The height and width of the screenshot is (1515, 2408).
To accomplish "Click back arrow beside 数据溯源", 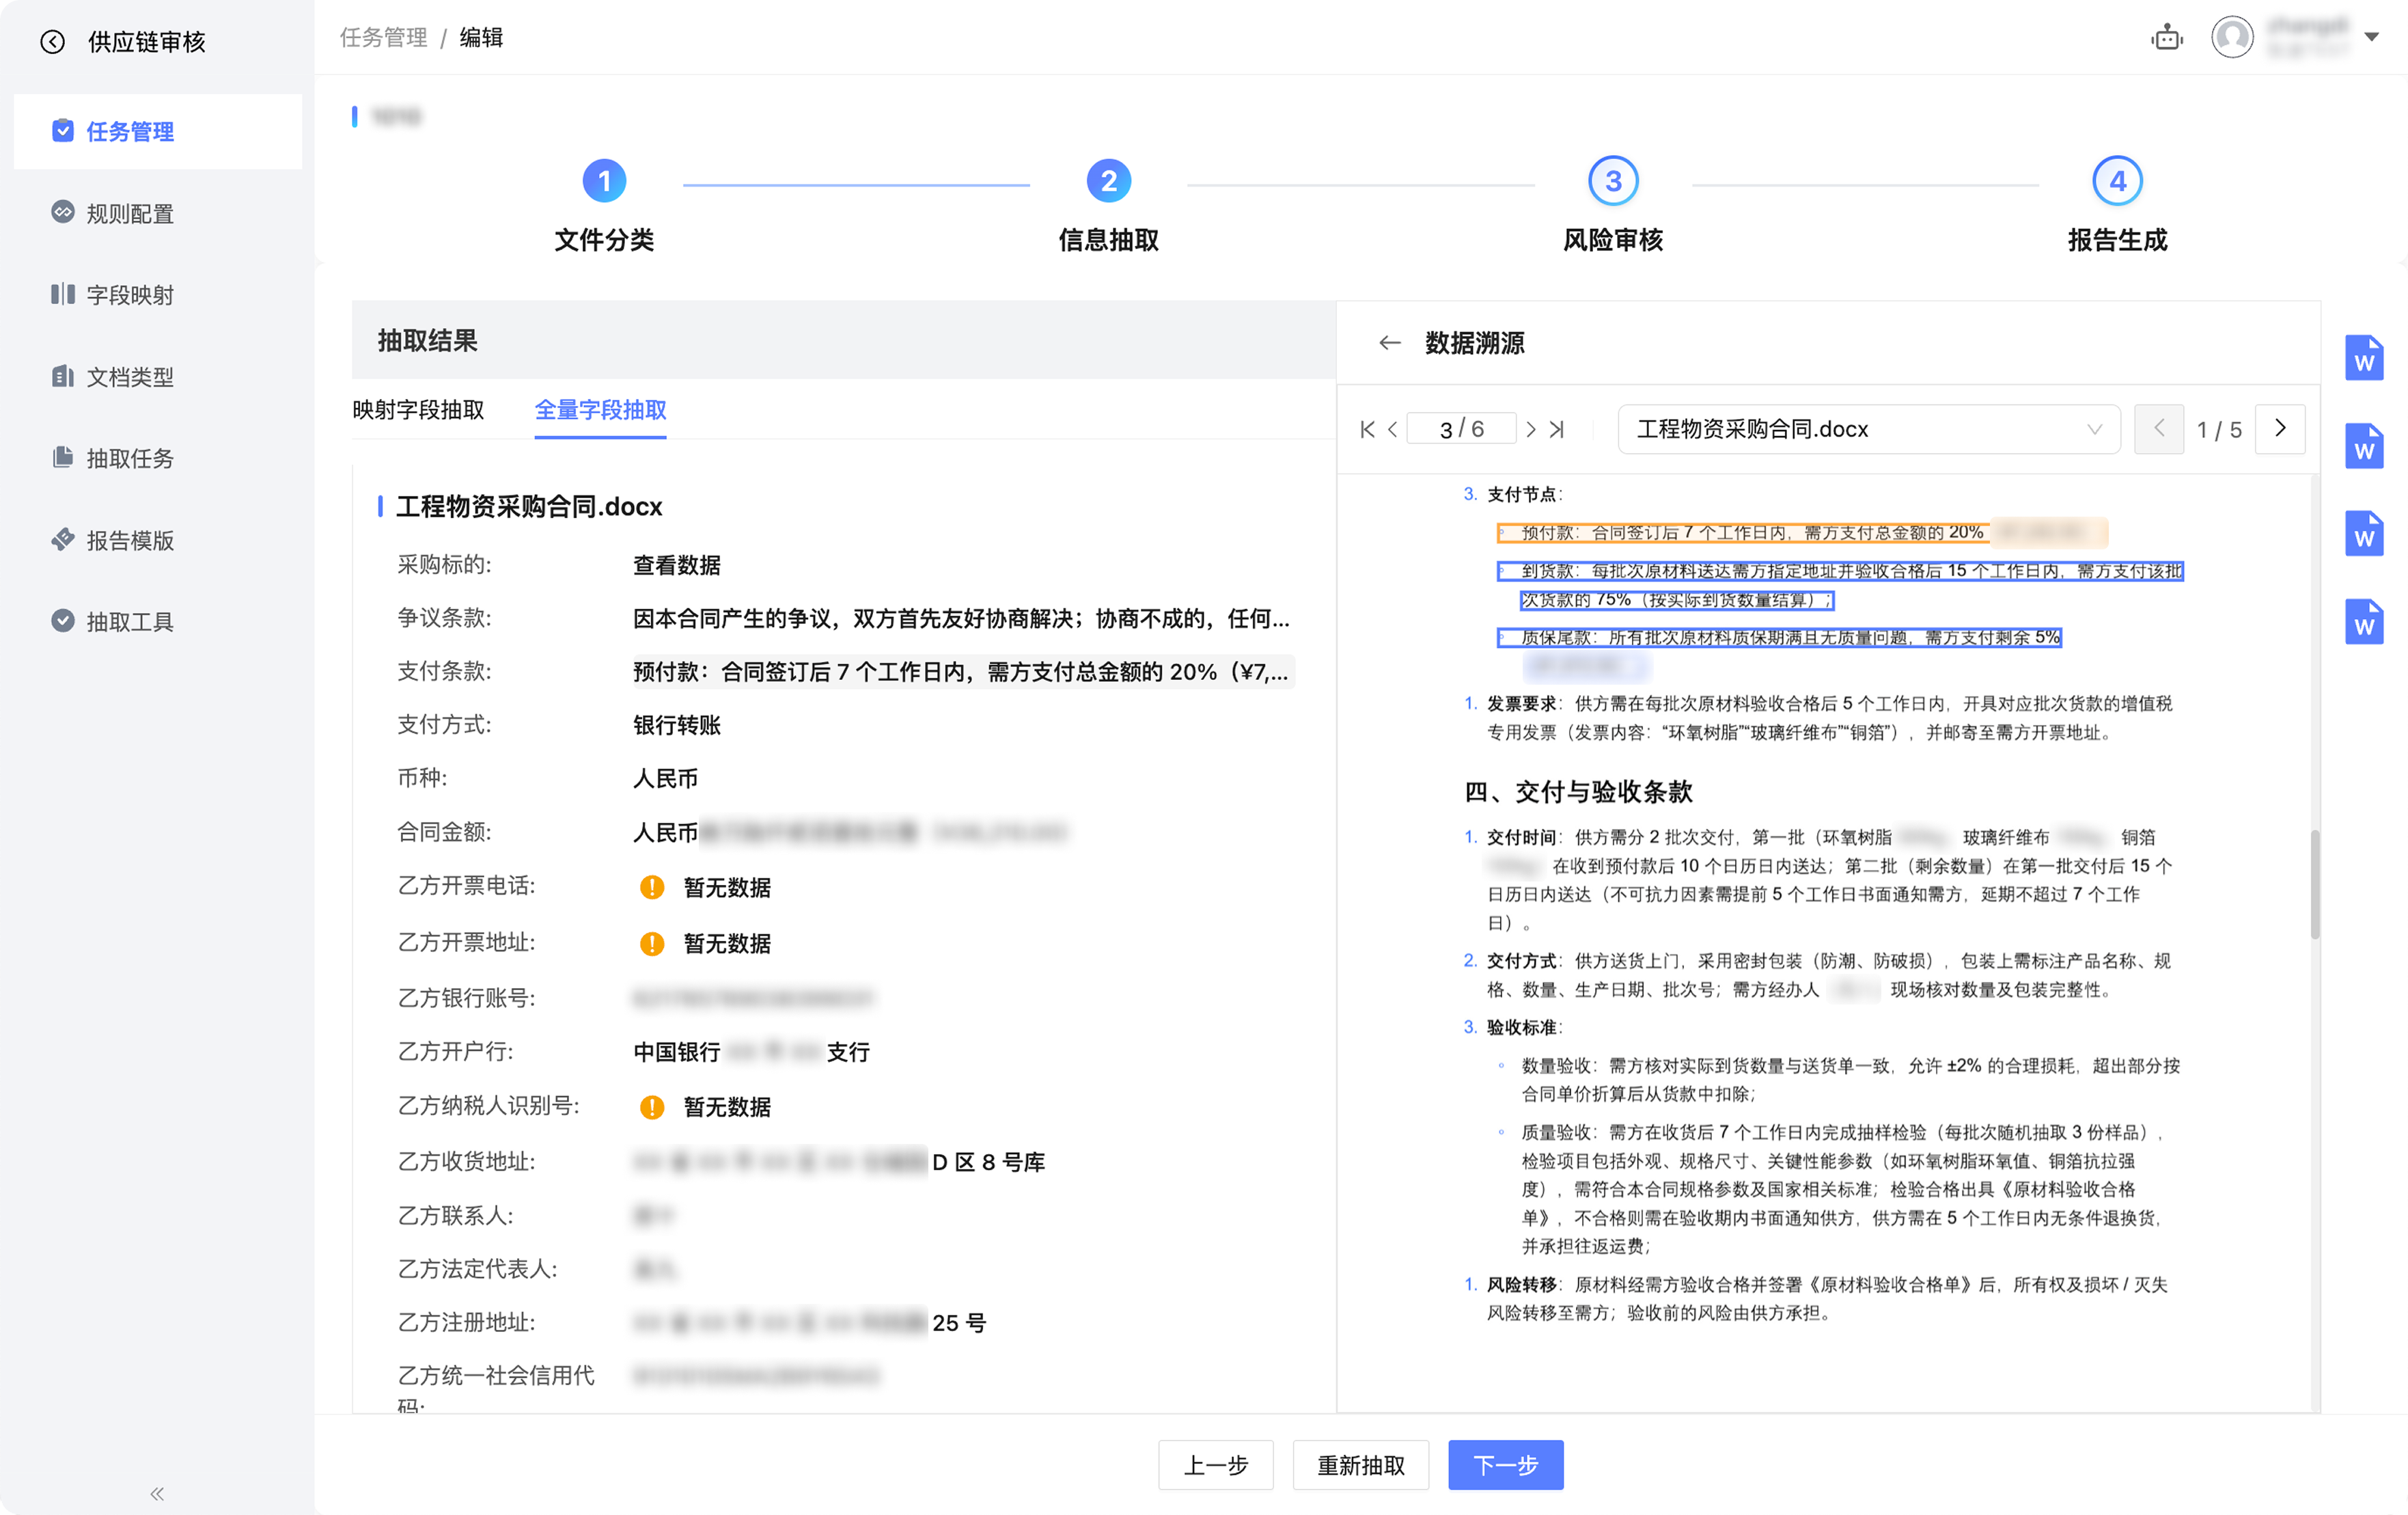I will 1389,343.
